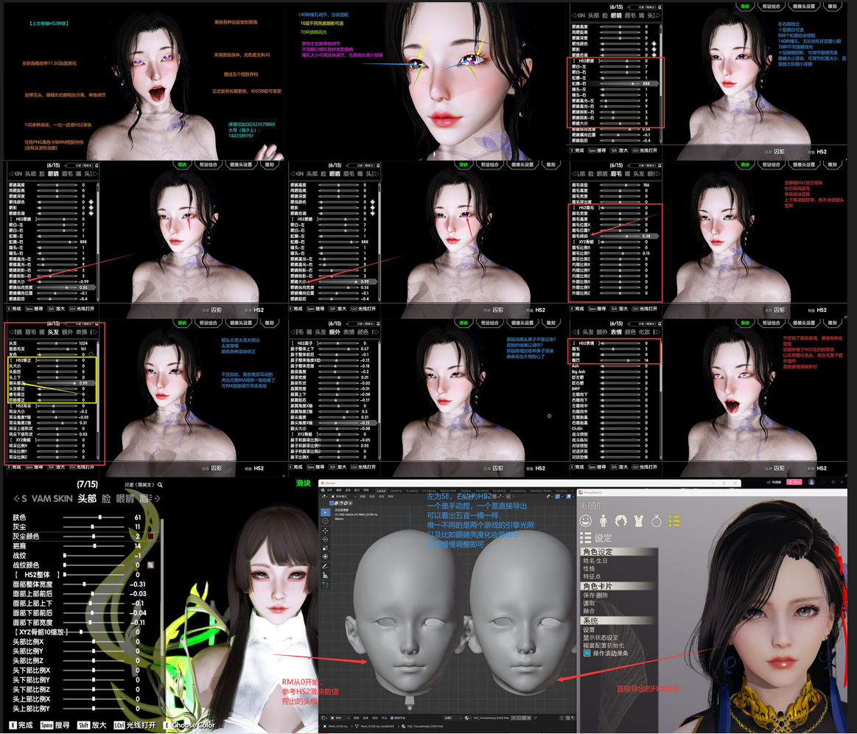
Task: Select the face smiley icon in HoneySelect2
Action: tap(586, 521)
